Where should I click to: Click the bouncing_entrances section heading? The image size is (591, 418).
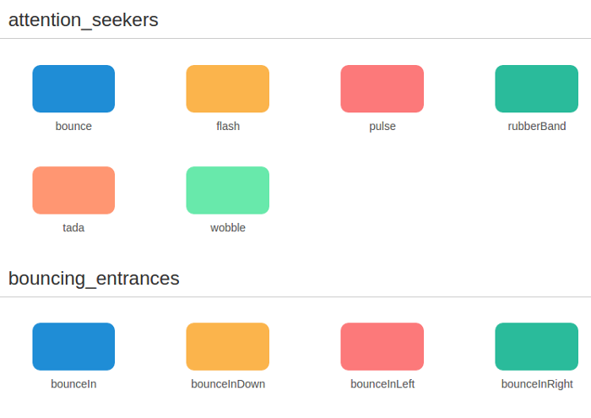click(x=94, y=278)
